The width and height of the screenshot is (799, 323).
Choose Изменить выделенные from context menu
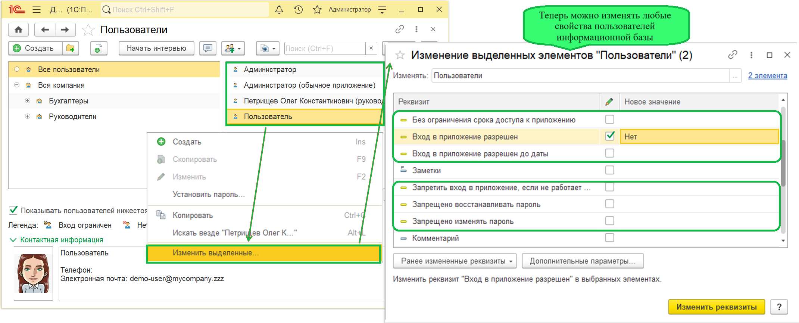(215, 253)
